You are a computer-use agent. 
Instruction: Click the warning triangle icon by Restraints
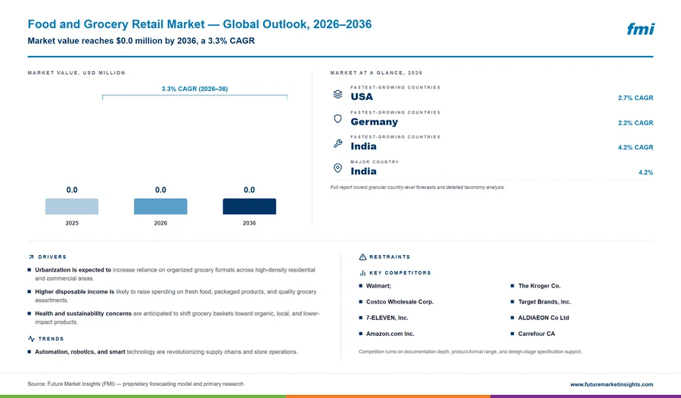tap(362, 257)
